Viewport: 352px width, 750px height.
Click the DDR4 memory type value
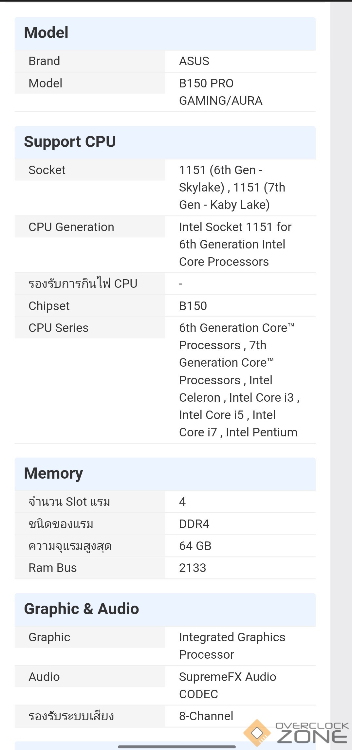[194, 524]
